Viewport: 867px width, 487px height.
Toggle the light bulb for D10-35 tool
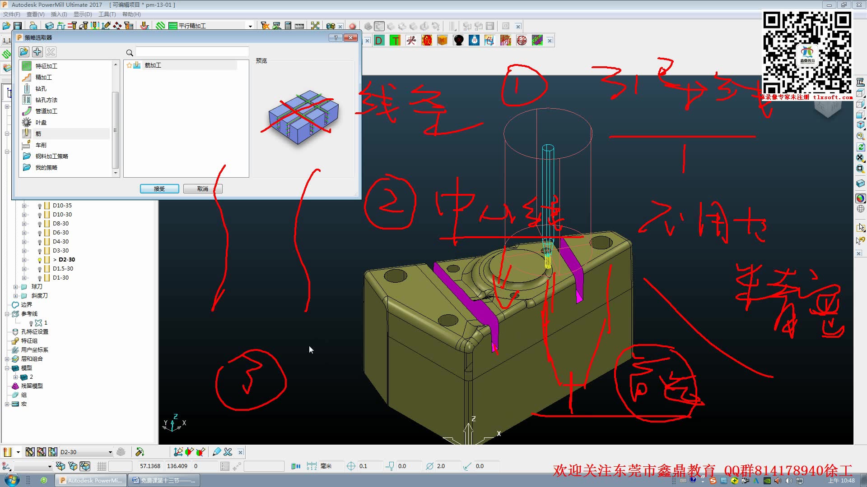coord(40,206)
